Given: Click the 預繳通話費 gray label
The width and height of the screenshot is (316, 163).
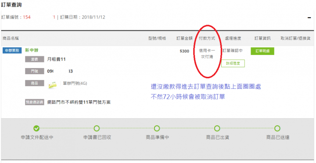Looking at the screenshot, I should tap(35, 102).
